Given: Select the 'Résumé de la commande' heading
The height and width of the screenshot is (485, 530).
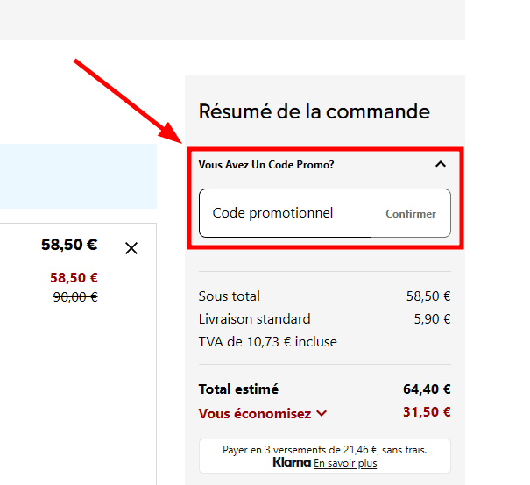Looking at the screenshot, I should click(314, 111).
